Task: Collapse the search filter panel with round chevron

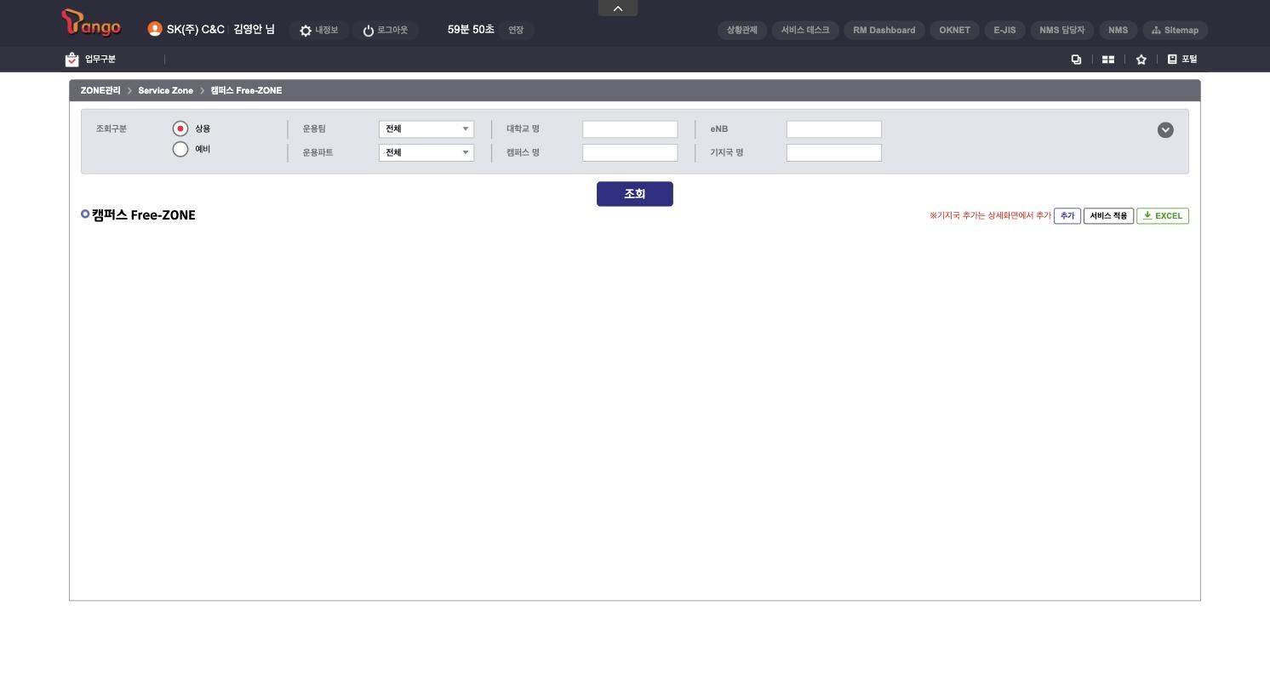Action: coord(1165,130)
